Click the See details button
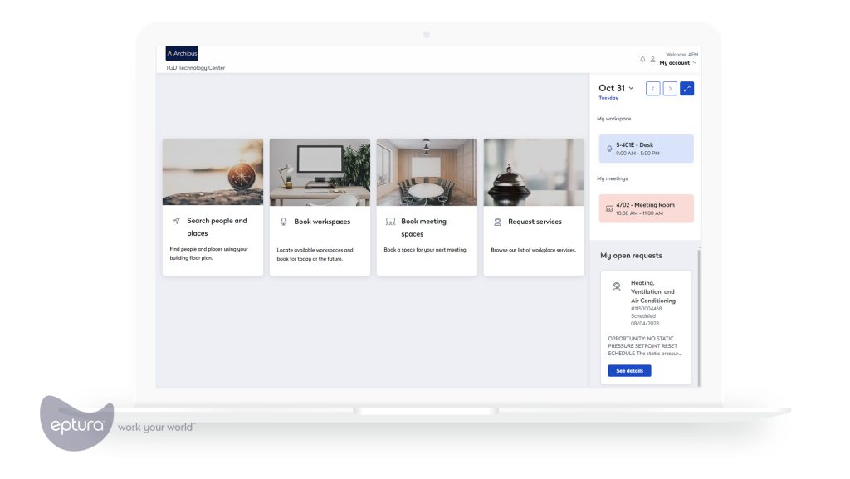 coord(628,370)
